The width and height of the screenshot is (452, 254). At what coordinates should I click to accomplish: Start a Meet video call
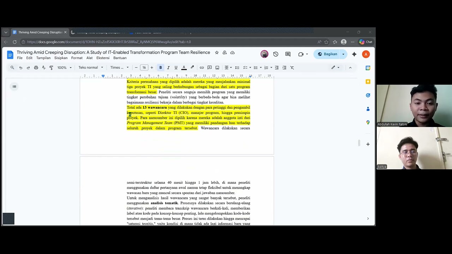coord(303,54)
